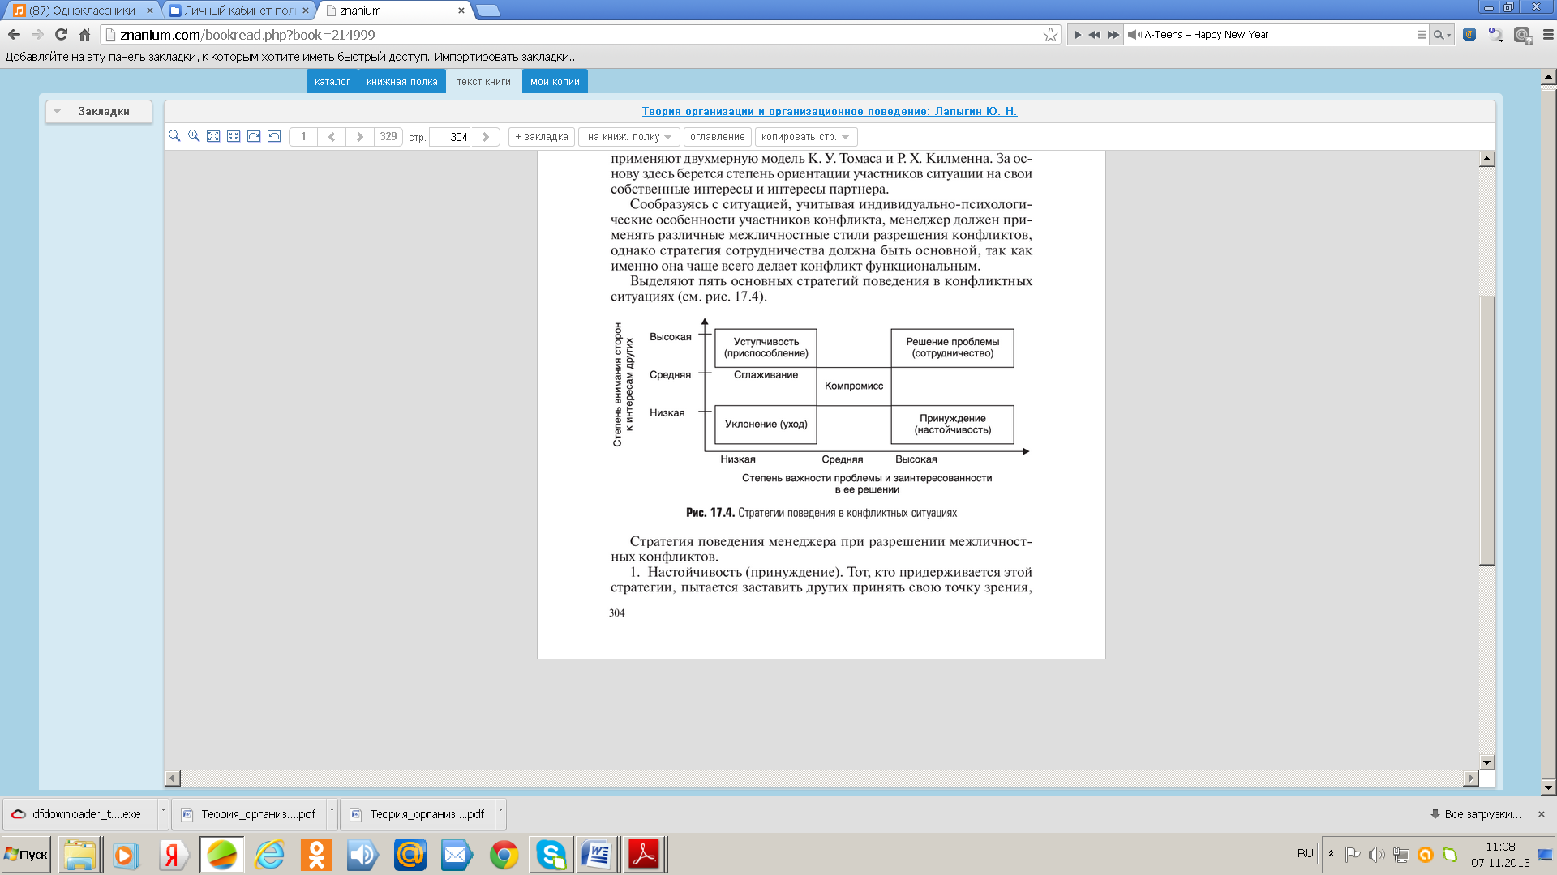Click the expand to fullscreen icon
1557x875 pixels.
point(213,136)
